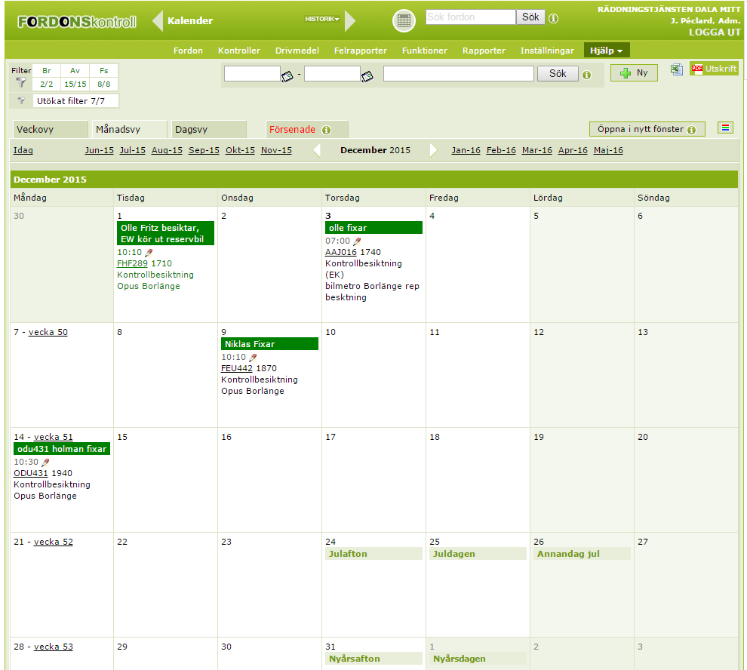Click the filter funnel icon beside Br
Viewport: 747px width, 670px height.
tap(21, 82)
